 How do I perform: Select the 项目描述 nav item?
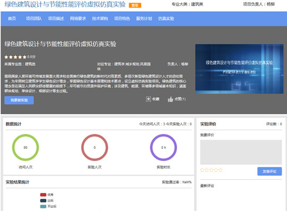(x=56, y=19)
